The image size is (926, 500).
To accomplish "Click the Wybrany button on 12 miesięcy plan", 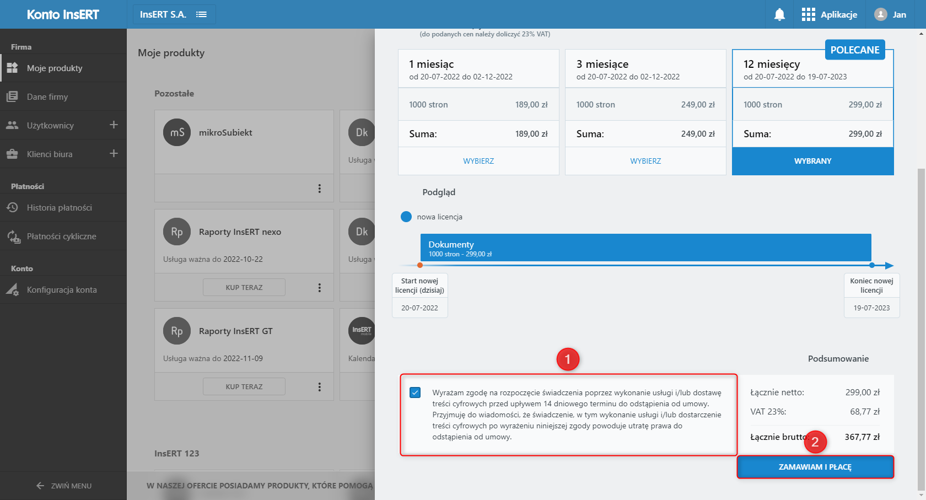I will [813, 161].
